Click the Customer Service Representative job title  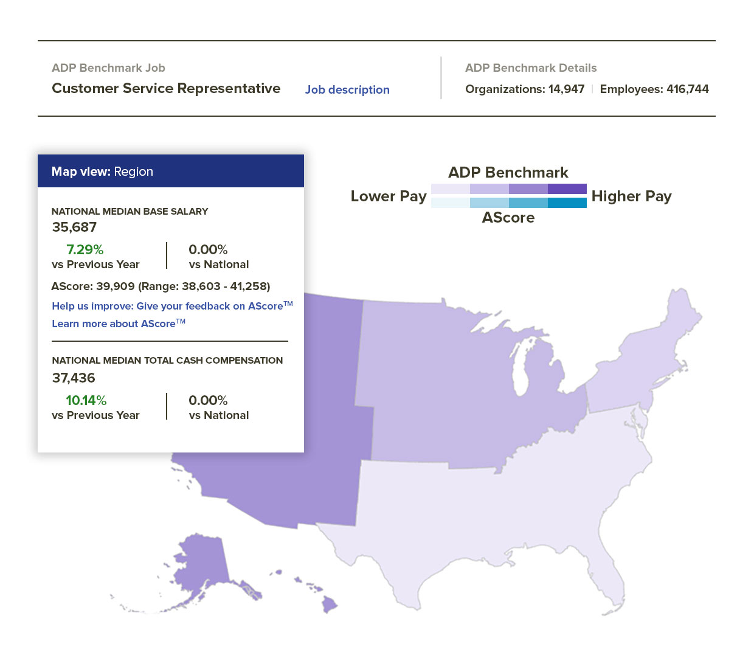click(x=166, y=88)
